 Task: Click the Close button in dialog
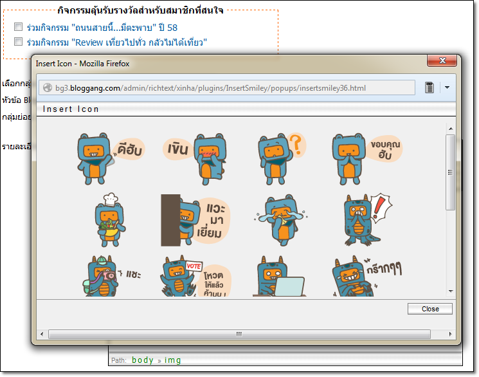(430, 309)
